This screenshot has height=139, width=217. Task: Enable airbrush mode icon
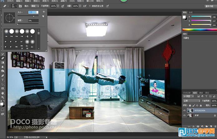pos(85,6)
